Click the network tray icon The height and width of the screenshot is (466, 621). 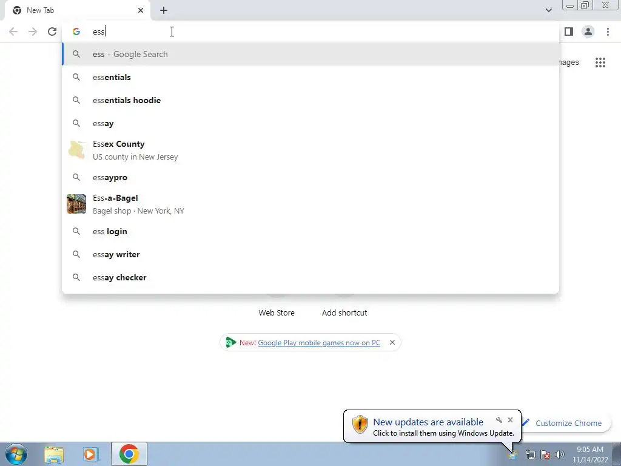pos(530,454)
